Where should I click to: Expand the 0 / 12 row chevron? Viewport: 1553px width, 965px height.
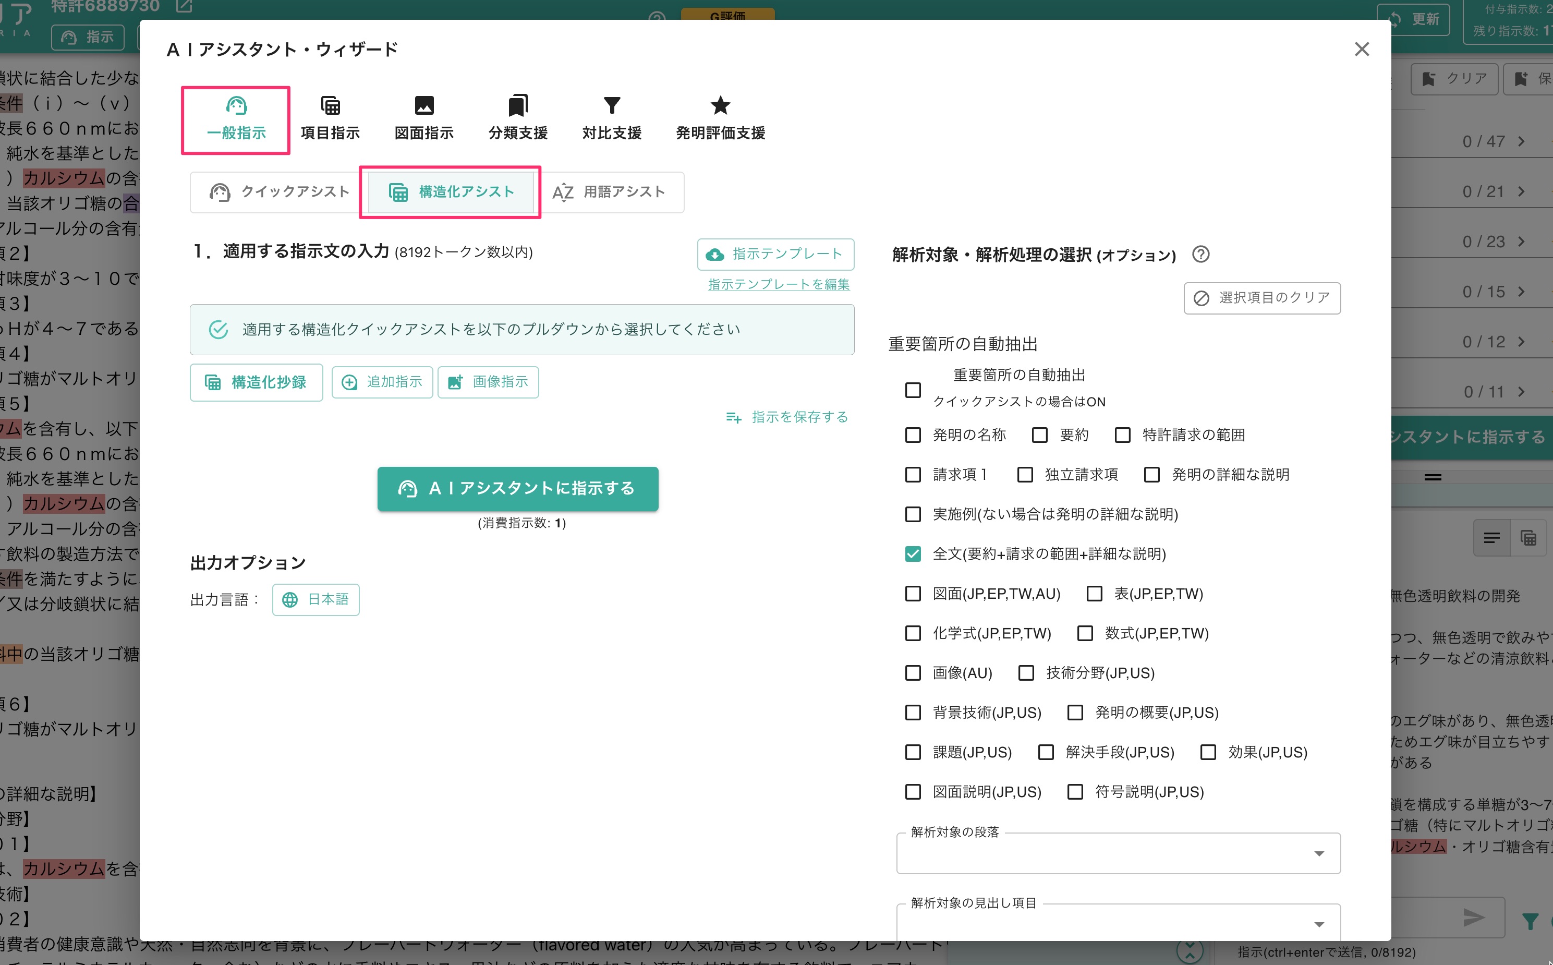click(x=1522, y=342)
